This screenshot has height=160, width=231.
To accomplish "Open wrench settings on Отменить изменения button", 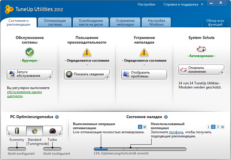I will click(x=222, y=72).
